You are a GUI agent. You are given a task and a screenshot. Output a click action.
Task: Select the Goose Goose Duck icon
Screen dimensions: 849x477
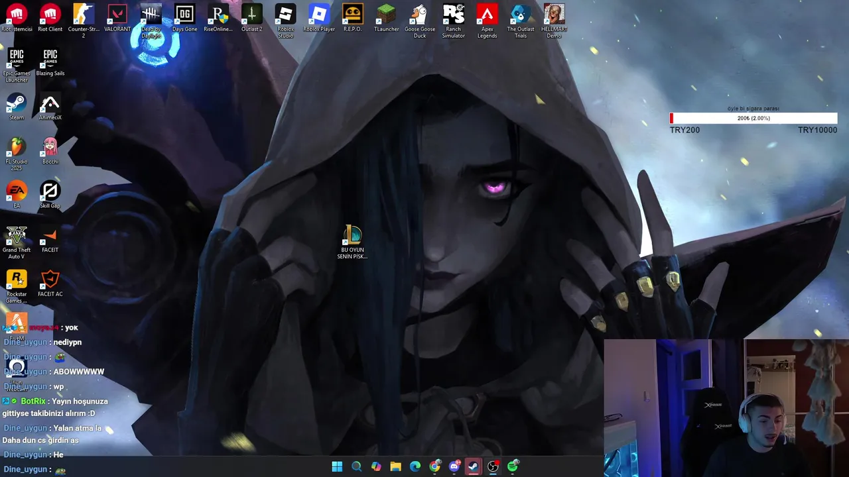[x=420, y=21]
